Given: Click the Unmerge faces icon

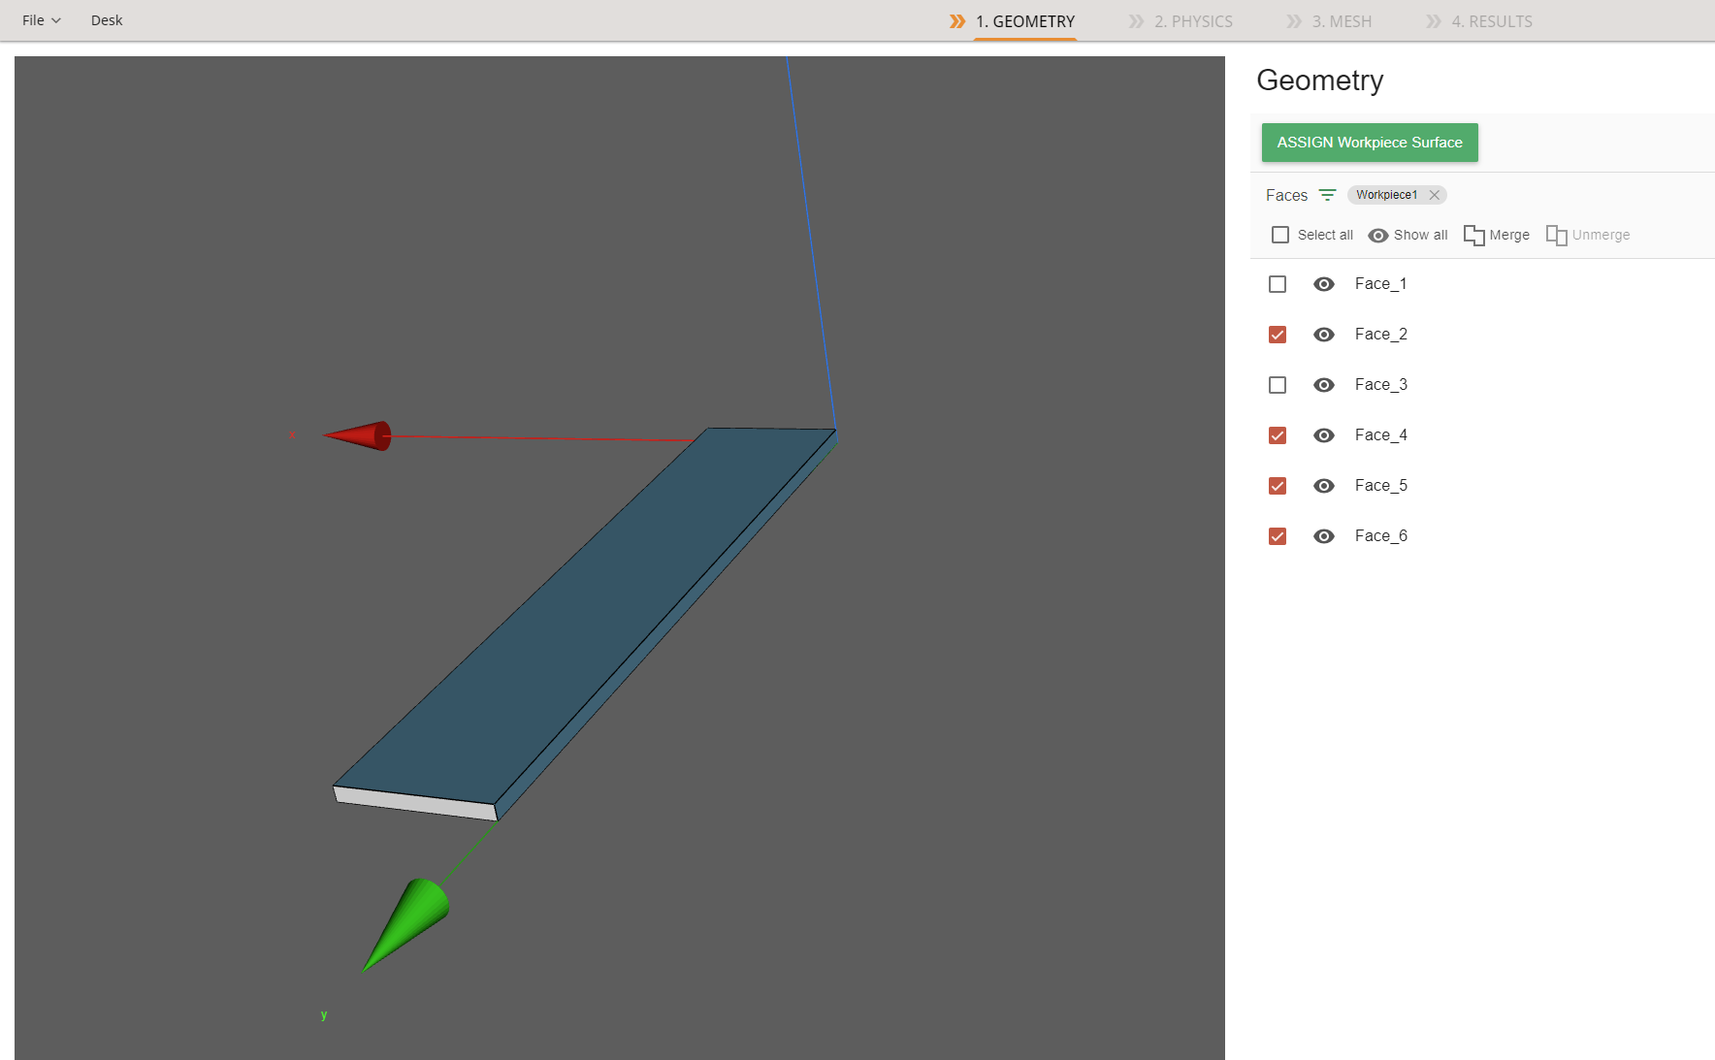Looking at the screenshot, I should [1556, 235].
